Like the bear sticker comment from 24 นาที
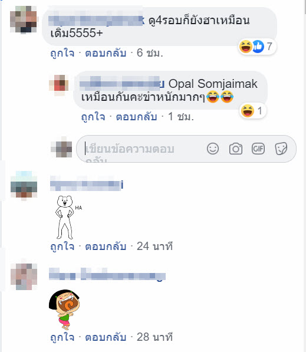 click(x=62, y=246)
